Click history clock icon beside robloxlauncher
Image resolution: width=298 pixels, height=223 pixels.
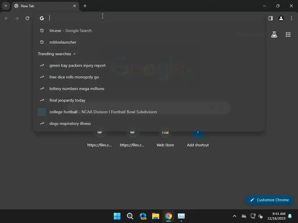(x=42, y=42)
